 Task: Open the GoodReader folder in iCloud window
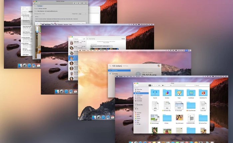pyautogui.click(x=191, y=93)
